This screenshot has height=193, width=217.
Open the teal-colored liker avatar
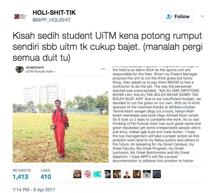tap(97, 174)
